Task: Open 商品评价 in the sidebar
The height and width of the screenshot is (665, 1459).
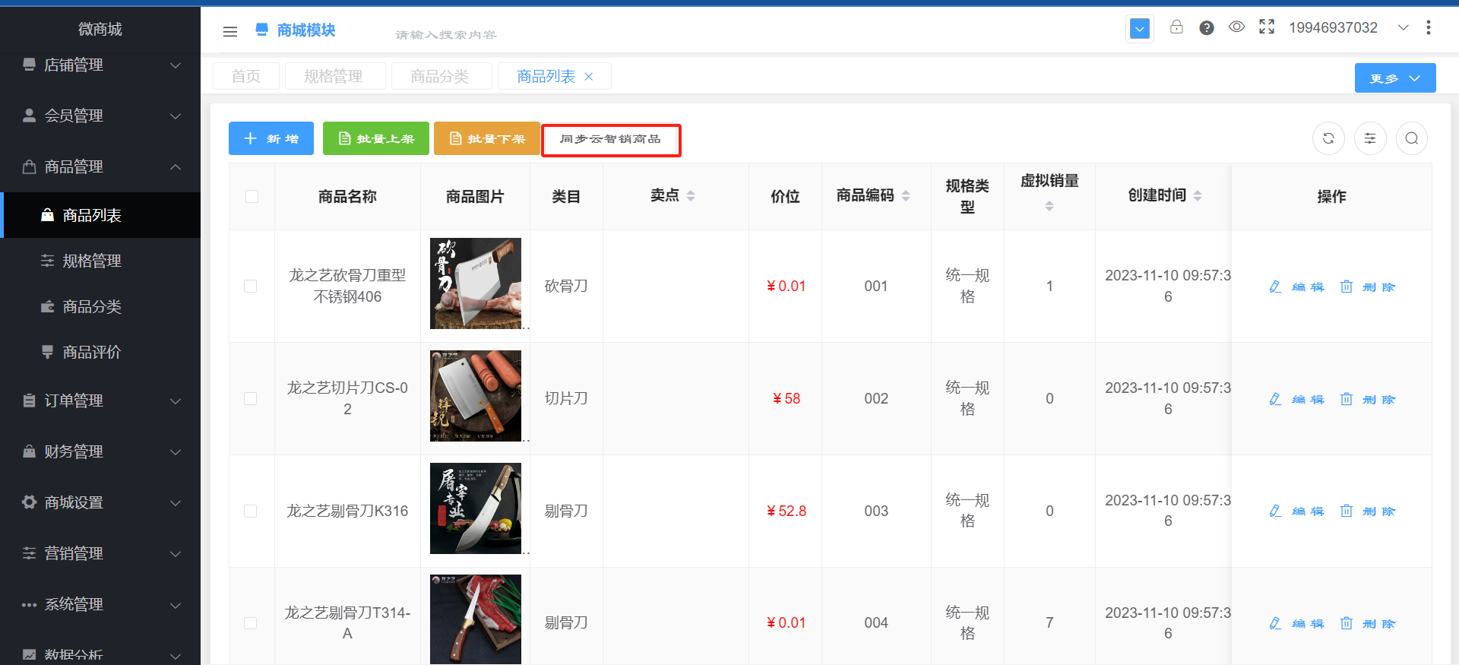Action: 100,352
